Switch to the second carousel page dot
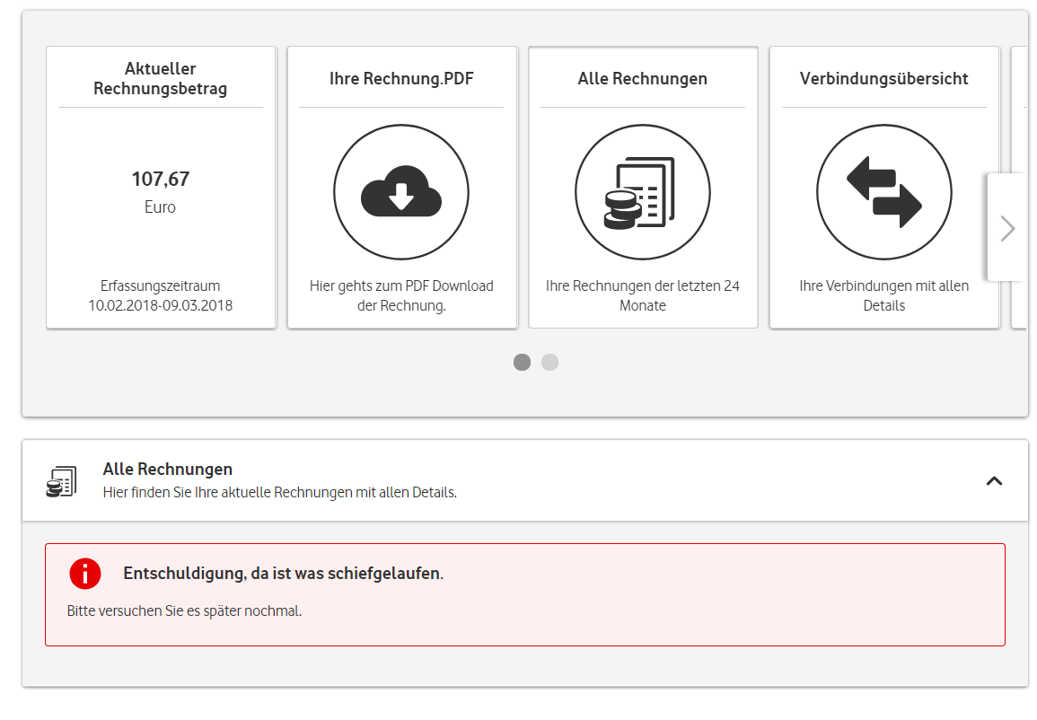The width and height of the screenshot is (1037, 720). pos(549,362)
